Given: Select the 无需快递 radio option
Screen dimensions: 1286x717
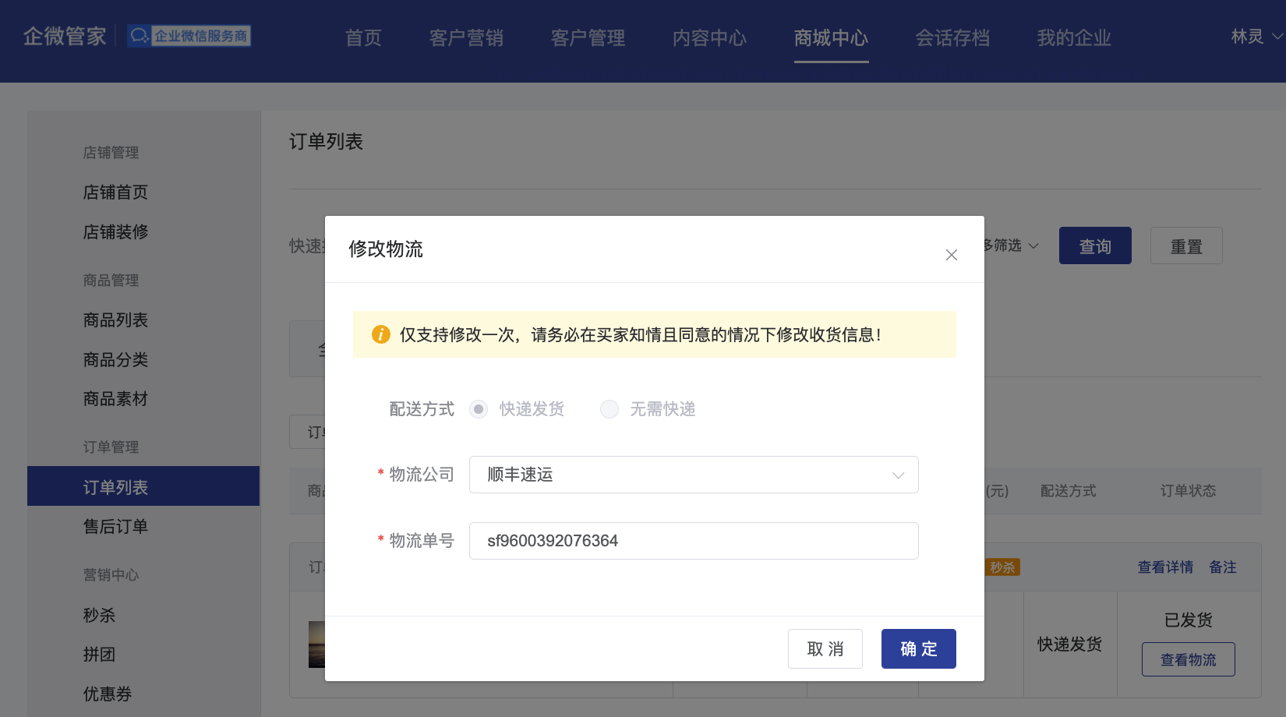Looking at the screenshot, I should [609, 409].
